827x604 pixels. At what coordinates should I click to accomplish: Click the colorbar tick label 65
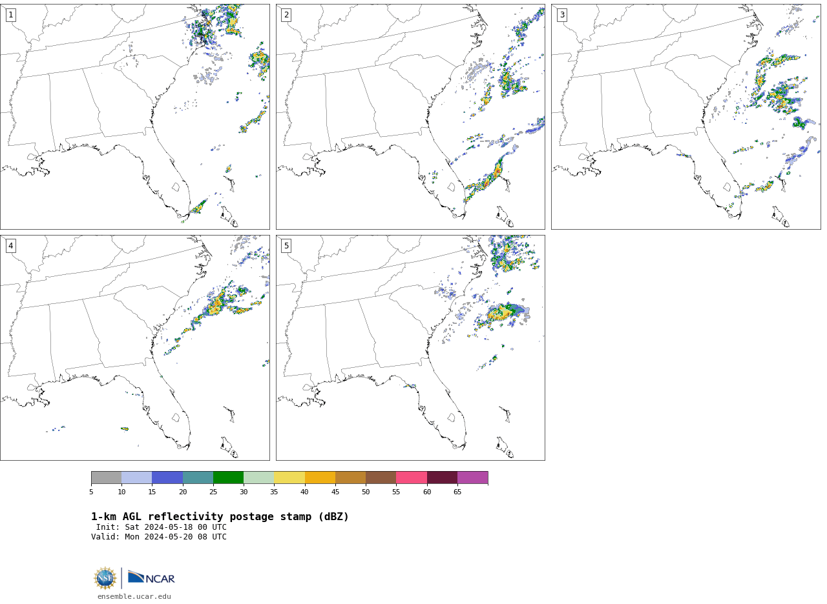coord(457,492)
